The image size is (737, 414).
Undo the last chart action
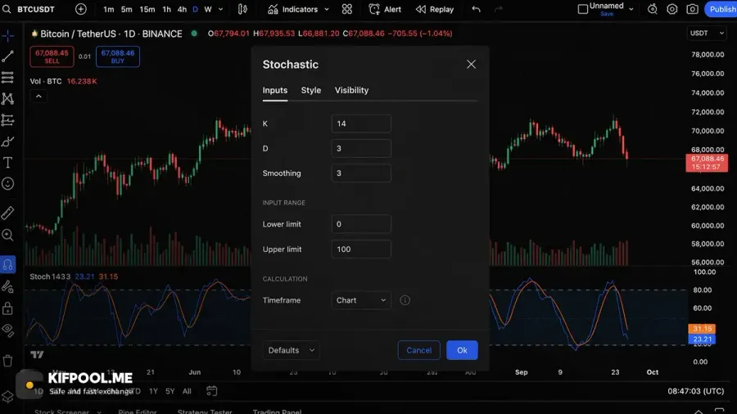pos(476,9)
